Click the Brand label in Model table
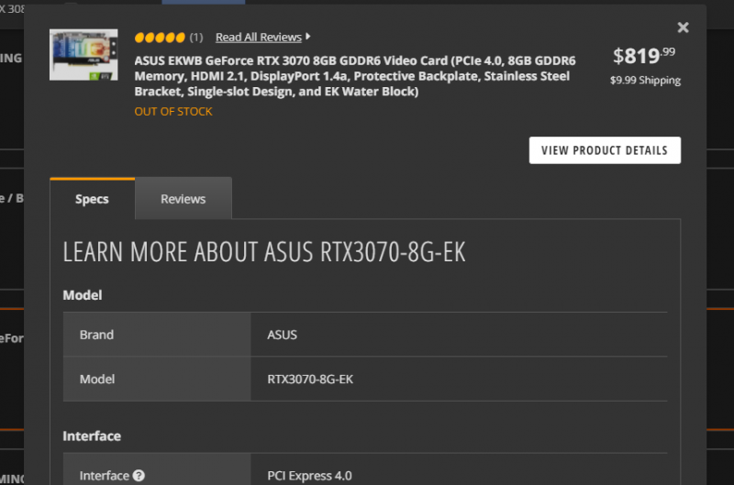Screen dimensions: 734x485 point(96,335)
